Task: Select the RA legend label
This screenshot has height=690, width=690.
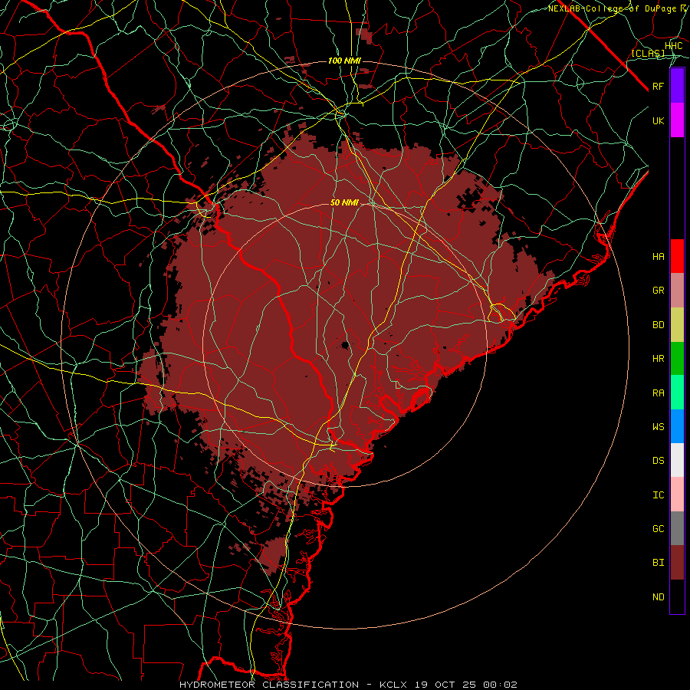Action: click(659, 393)
